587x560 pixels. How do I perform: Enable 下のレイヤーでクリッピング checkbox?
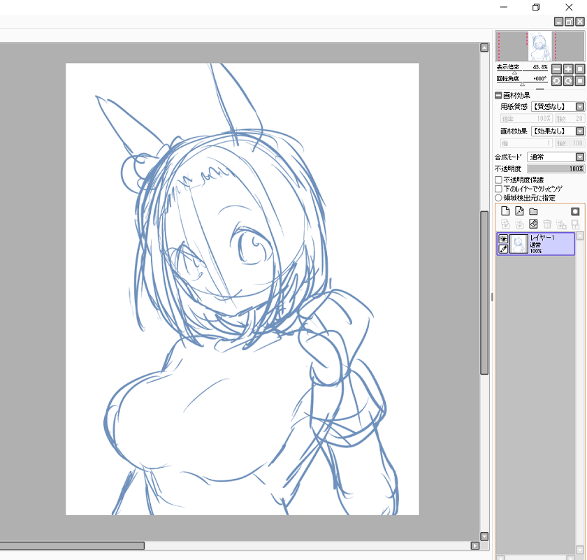(498, 189)
